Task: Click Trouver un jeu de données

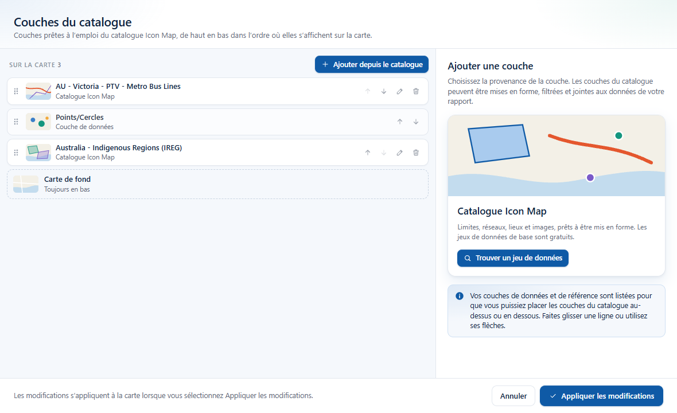Action: pos(513,258)
